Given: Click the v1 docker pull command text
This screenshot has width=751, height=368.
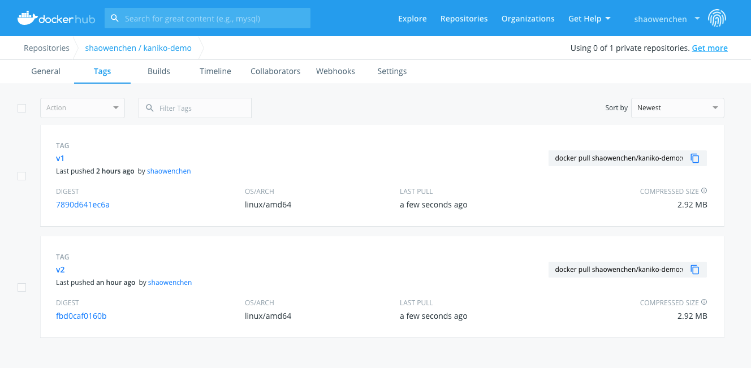Looking at the screenshot, I should click(619, 158).
